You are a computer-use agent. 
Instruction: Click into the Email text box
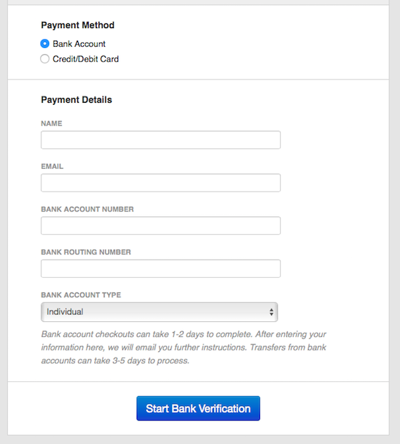pyautogui.click(x=160, y=183)
